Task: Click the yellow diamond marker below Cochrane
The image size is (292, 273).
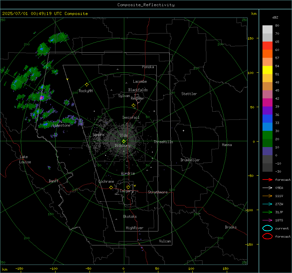Action: tap(111, 187)
